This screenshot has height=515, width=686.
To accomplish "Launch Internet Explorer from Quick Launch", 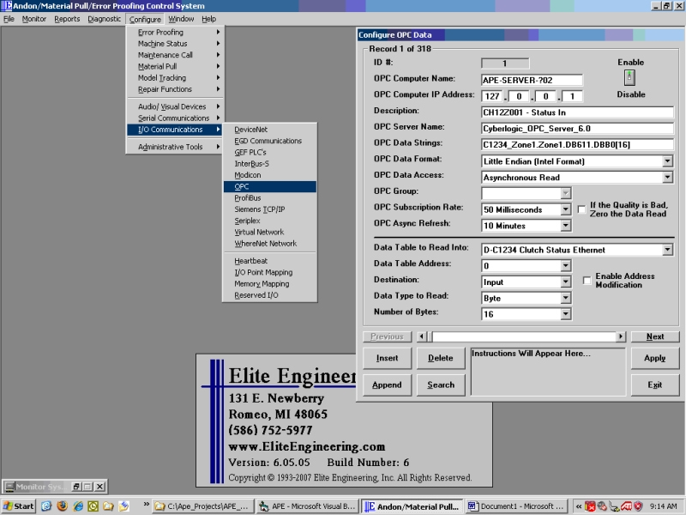I will coord(77,506).
